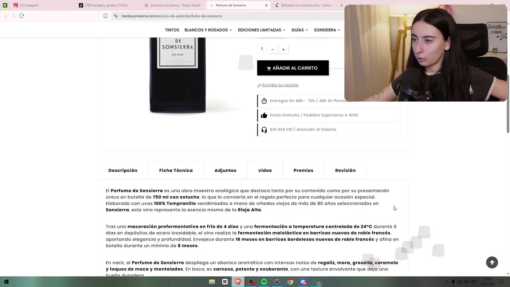510x287 pixels.
Task: Open the volume control tray icon
Action: tap(466, 282)
